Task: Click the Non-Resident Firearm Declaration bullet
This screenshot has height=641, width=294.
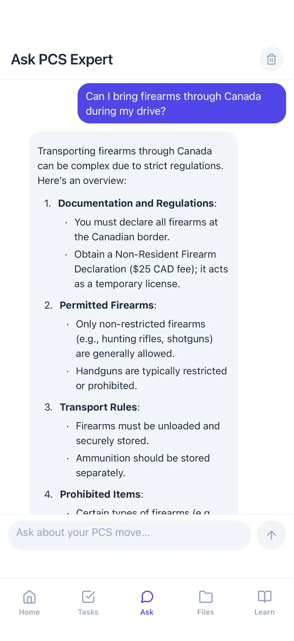Action: tap(151, 269)
